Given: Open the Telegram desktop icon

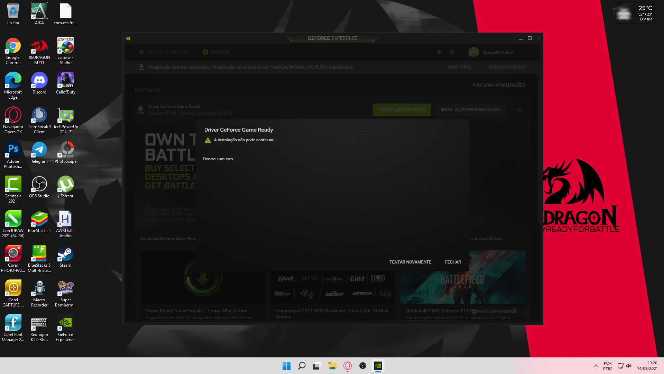Looking at the screenshot, I should tap(39, 153).
